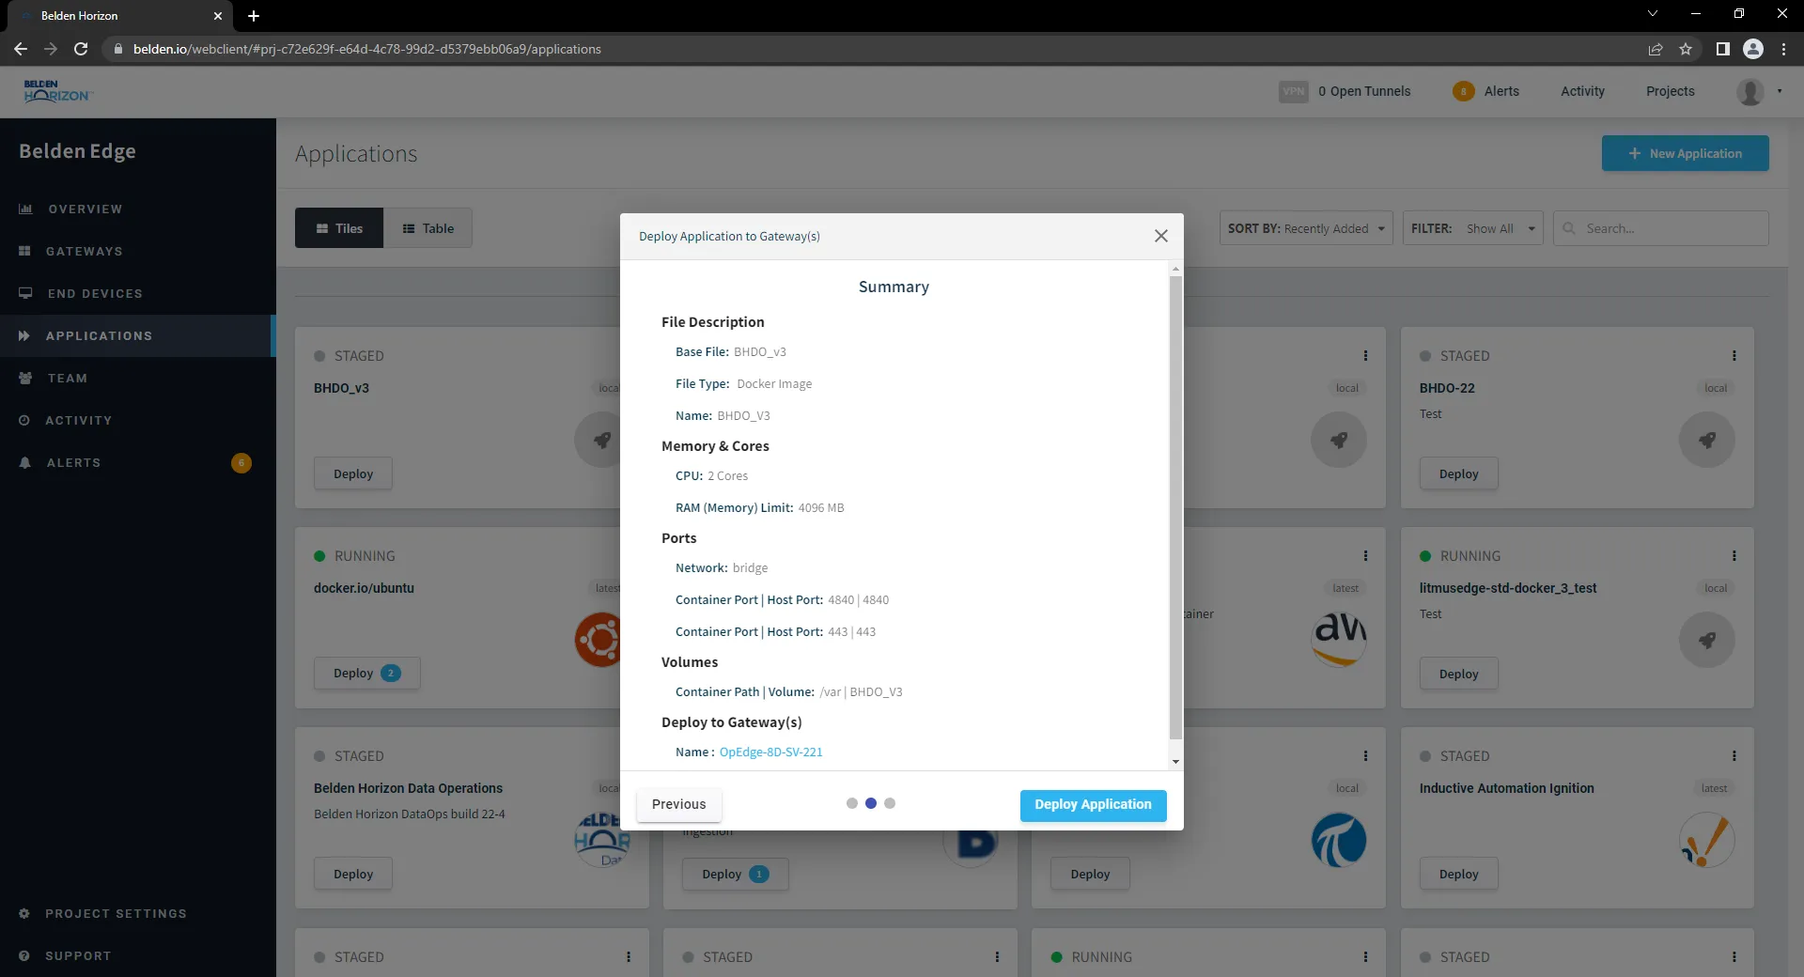The width and height of the screenshot is (1804, 977).
Task: Click the orange Alerts count badge in header
Action: 1463,91
